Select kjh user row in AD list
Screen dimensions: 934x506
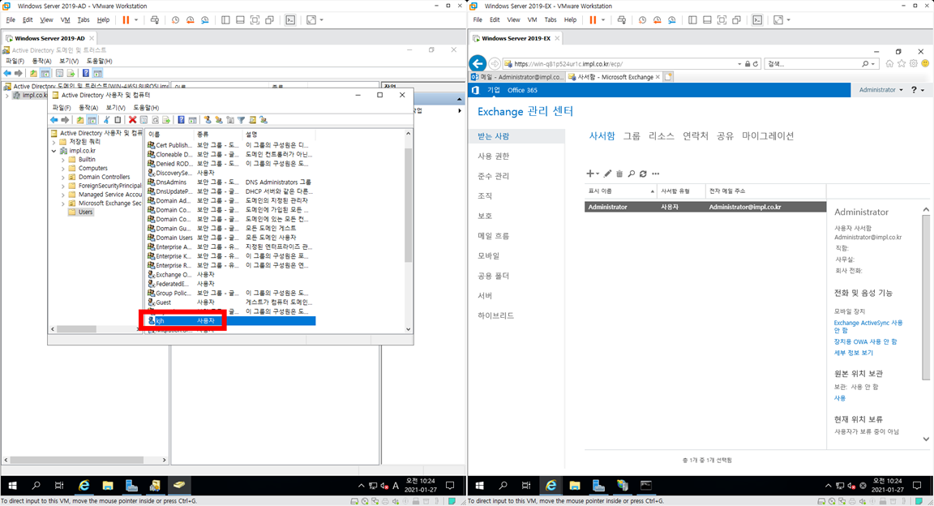pyautogui.click(x=231, y=320)
